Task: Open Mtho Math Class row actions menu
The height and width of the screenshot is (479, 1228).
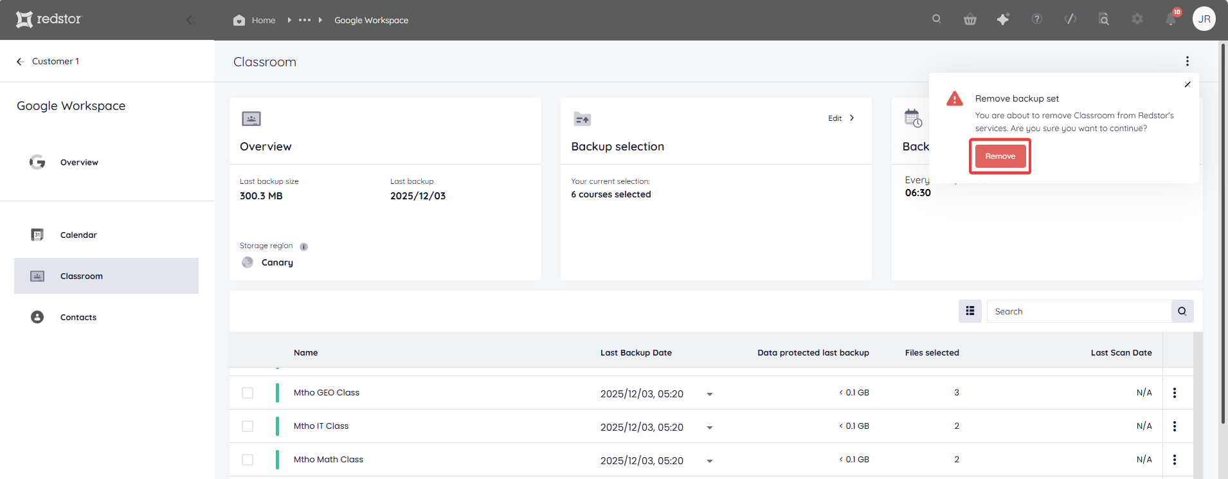Action: pos(1175,460)
